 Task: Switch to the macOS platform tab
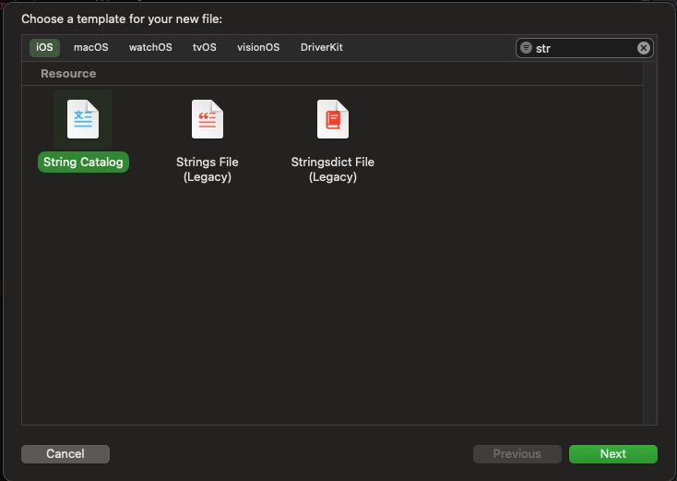click(x=91, y=47)
